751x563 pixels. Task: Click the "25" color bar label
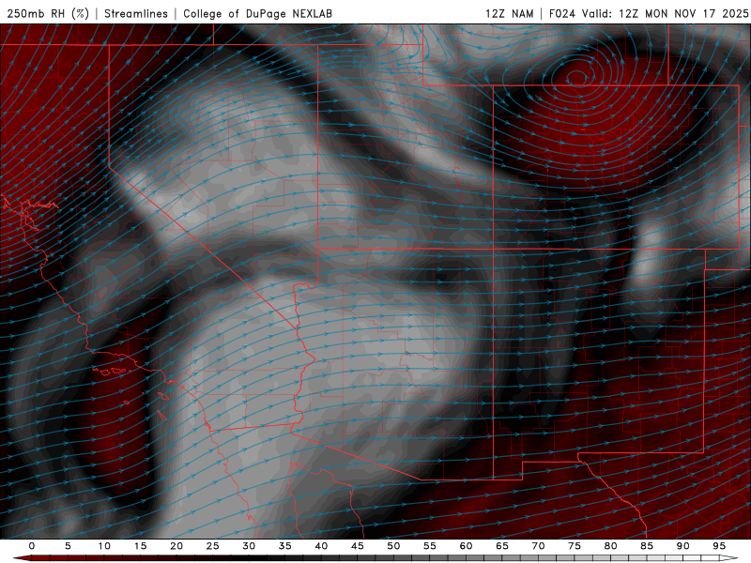[213, 546]
